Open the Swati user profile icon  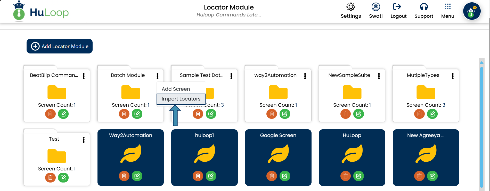pyautogui.click(x=376, y=7)
